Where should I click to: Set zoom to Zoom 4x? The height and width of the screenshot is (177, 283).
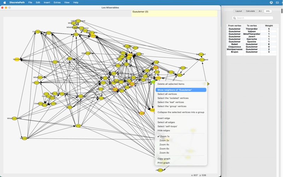click(x=164, y=145)
